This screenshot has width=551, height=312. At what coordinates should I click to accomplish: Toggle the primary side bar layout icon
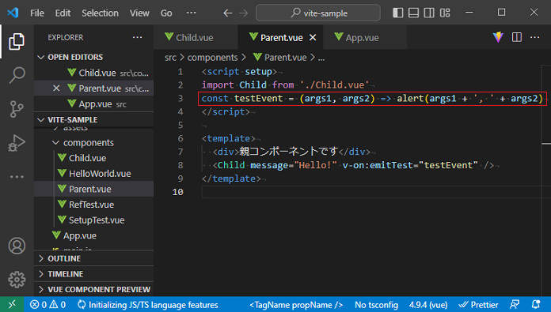[397, 13]
